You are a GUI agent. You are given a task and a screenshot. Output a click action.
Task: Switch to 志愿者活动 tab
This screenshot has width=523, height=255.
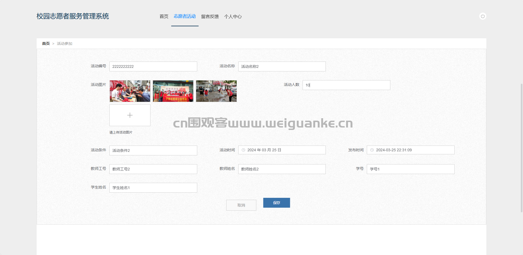click(x=185, y=16)
